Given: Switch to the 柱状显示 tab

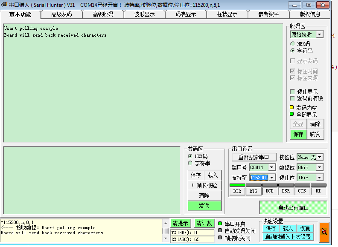Looking at the screenshot, I should click(227, 14).
